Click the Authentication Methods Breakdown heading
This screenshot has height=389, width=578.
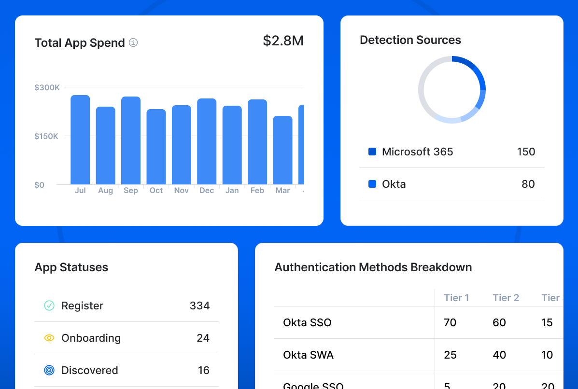[373, 267]
